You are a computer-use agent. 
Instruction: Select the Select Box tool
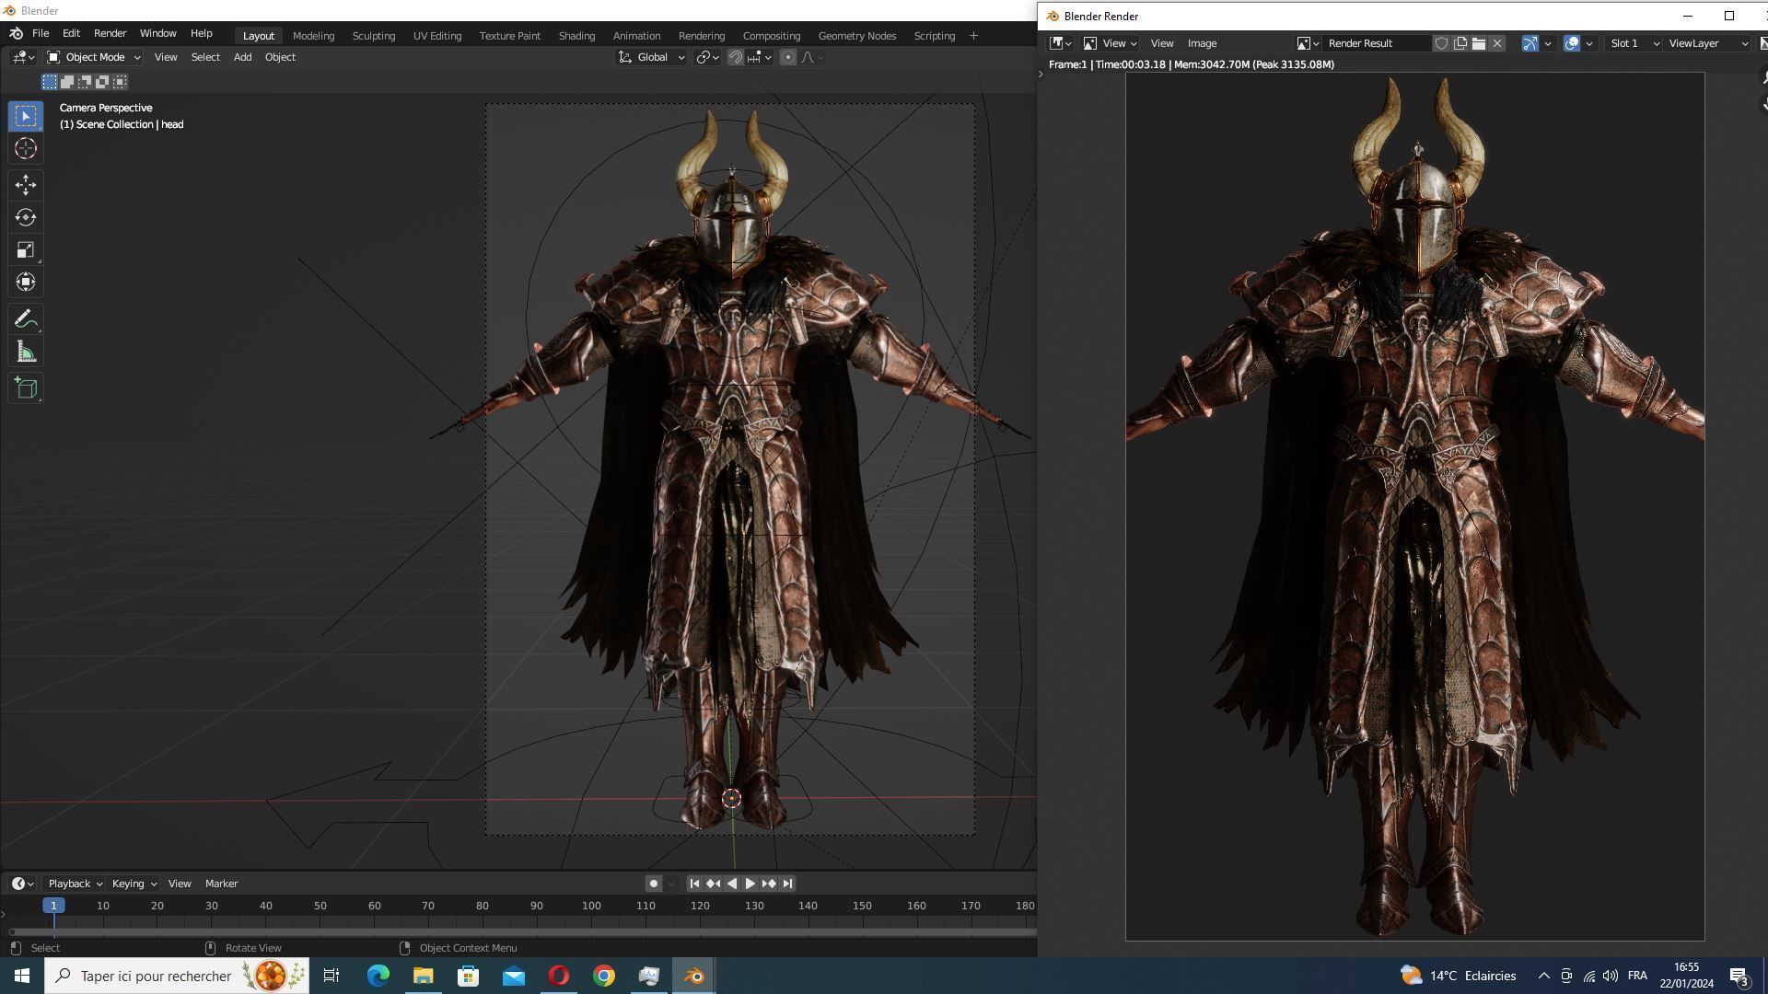26,116
